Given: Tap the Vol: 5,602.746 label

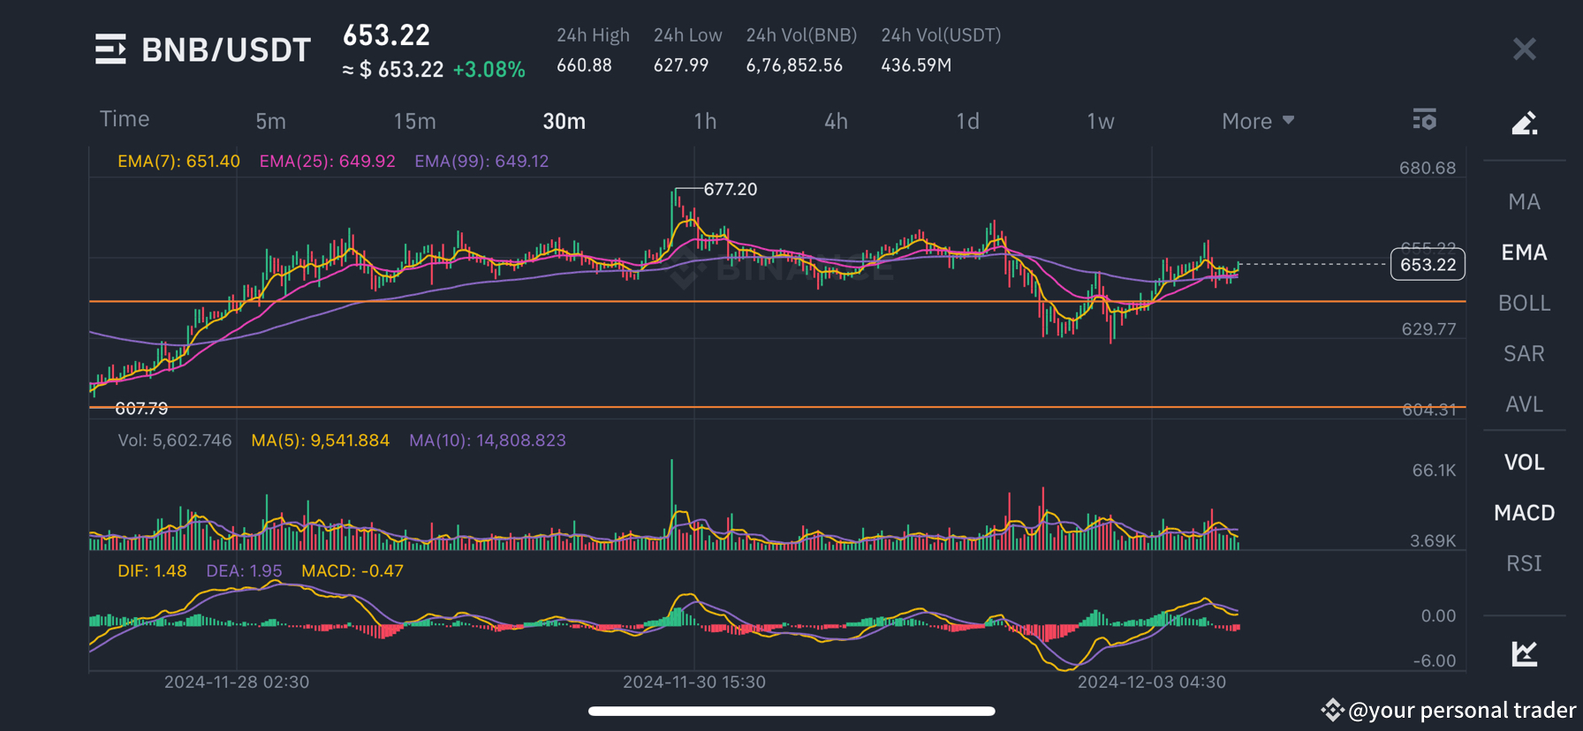Looking at the screenshot, I should (x=175, y=441).
